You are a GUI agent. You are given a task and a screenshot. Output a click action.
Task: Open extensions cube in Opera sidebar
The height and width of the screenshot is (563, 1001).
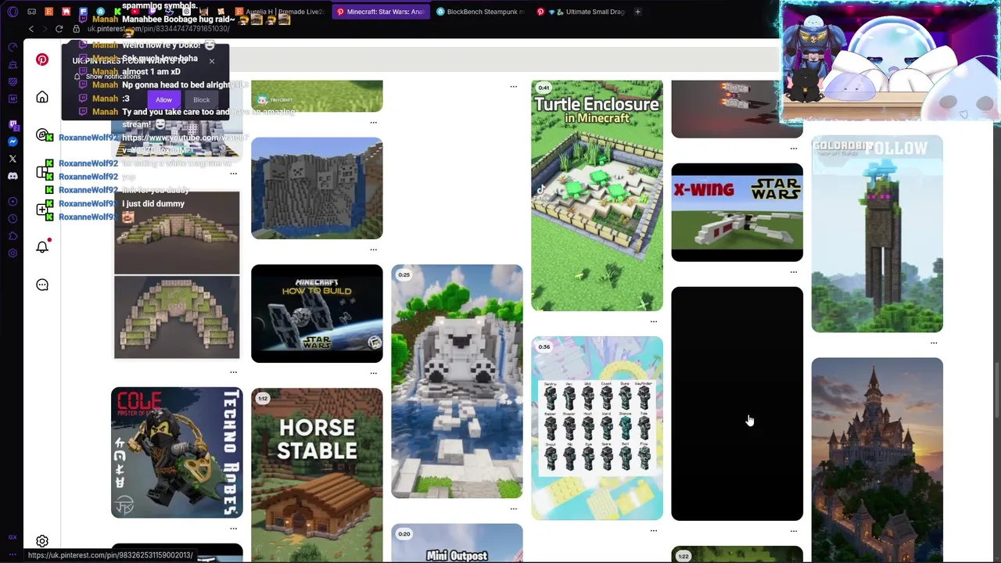13,236
